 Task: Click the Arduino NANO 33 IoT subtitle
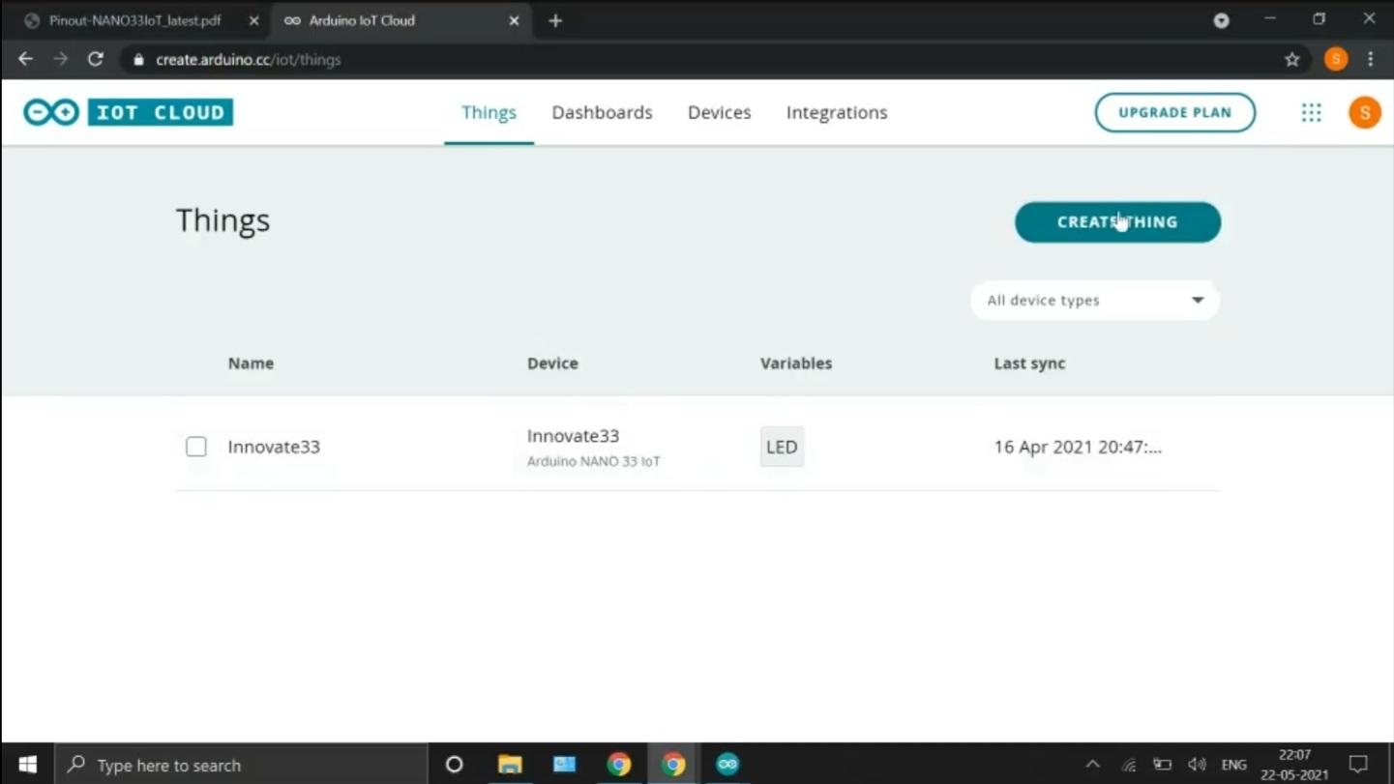[x=593, y=461]
